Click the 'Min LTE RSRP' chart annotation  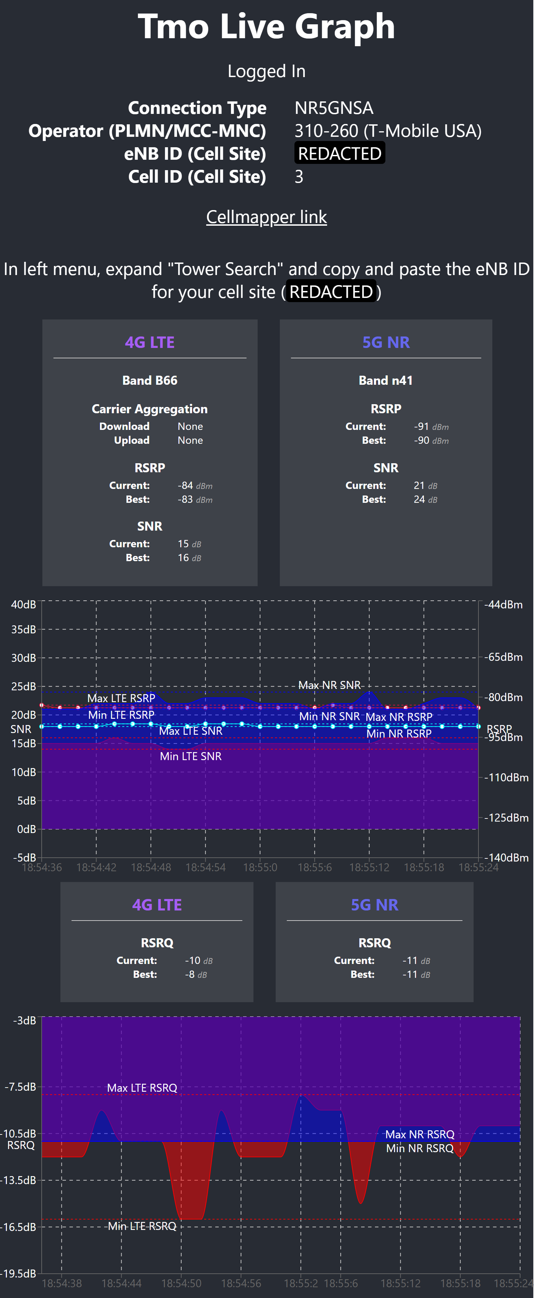coord(122,715)
